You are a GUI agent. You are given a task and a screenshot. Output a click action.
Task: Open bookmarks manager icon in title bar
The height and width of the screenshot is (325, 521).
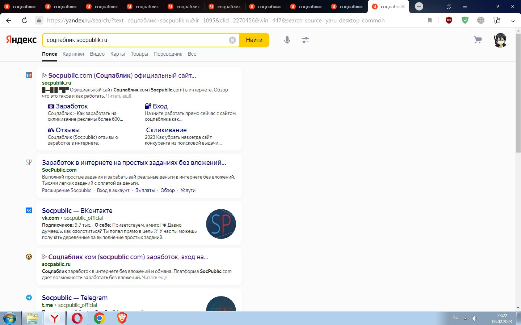tap(449, 7)
